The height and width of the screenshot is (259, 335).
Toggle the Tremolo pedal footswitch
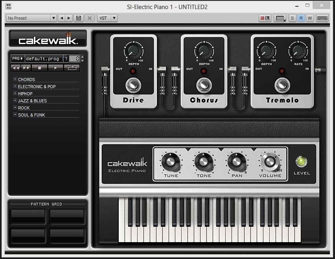click(282, 85)
